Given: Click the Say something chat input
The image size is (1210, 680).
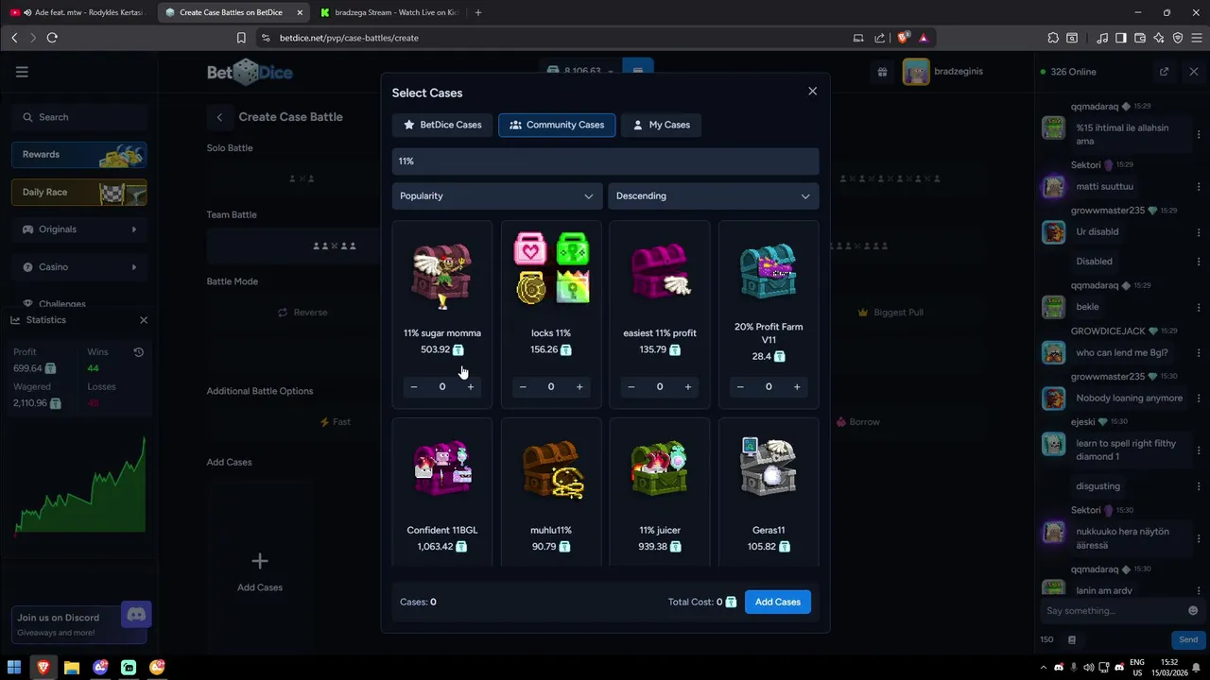Looking at the screenshot, I should [1114, 611].
